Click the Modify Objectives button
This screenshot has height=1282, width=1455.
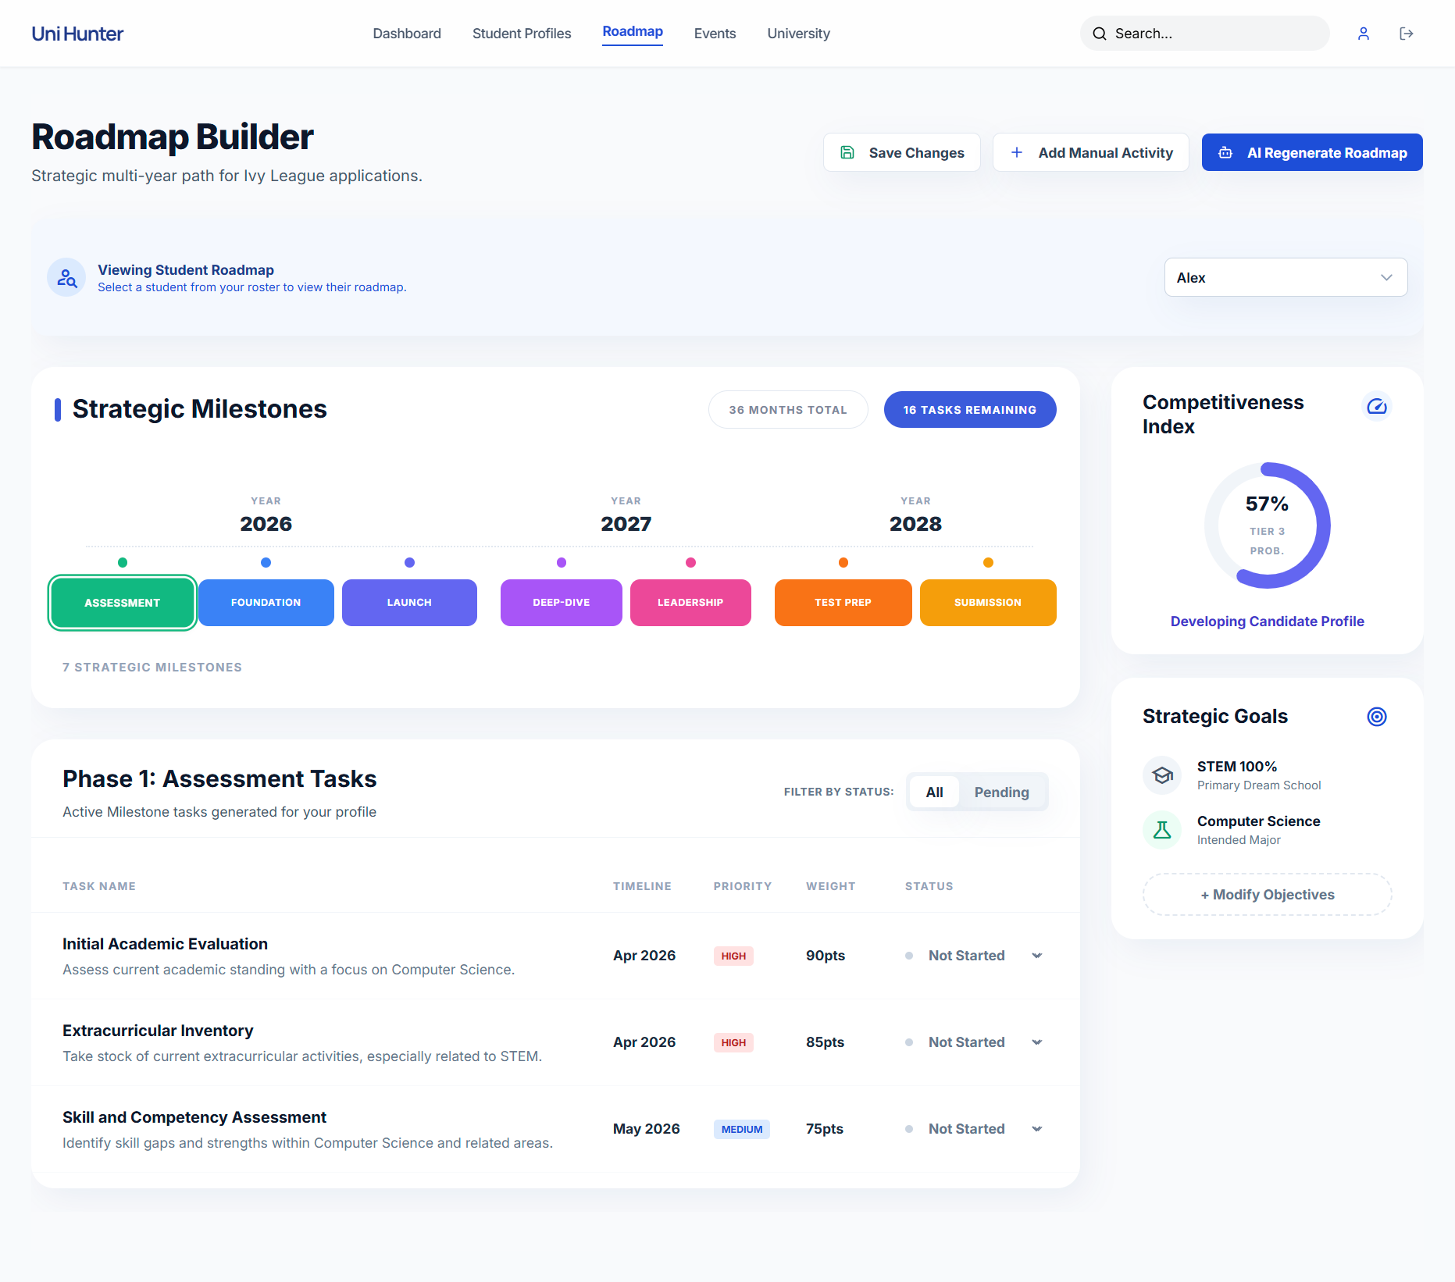(1267, 895)
